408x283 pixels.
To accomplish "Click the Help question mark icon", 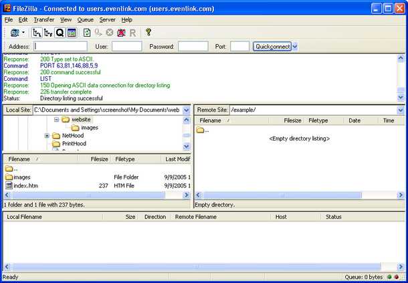I will click(148, 32).
